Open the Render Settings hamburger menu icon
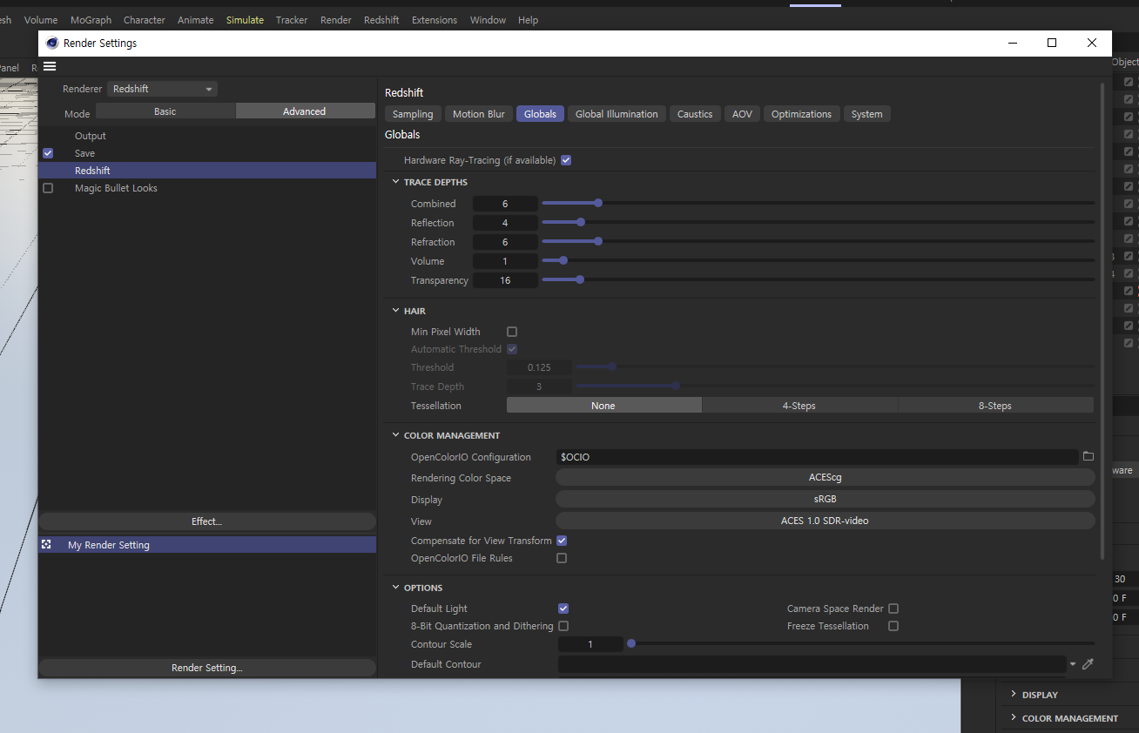Screen dimensions: 1139x733 point(50,66)
